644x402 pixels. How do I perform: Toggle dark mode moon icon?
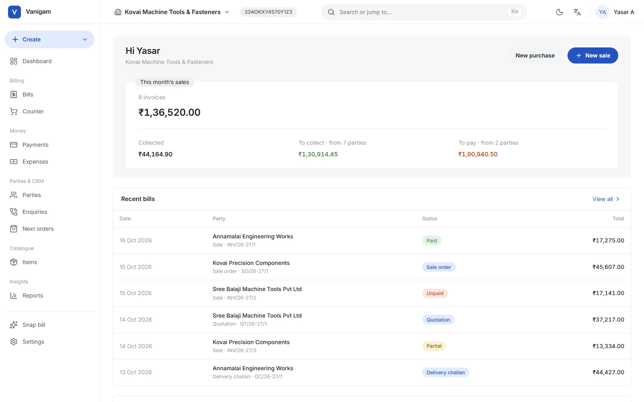pos(559,12)
